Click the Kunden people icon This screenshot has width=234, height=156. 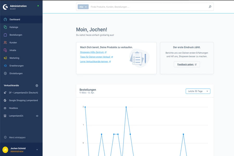tap(5, 43)
